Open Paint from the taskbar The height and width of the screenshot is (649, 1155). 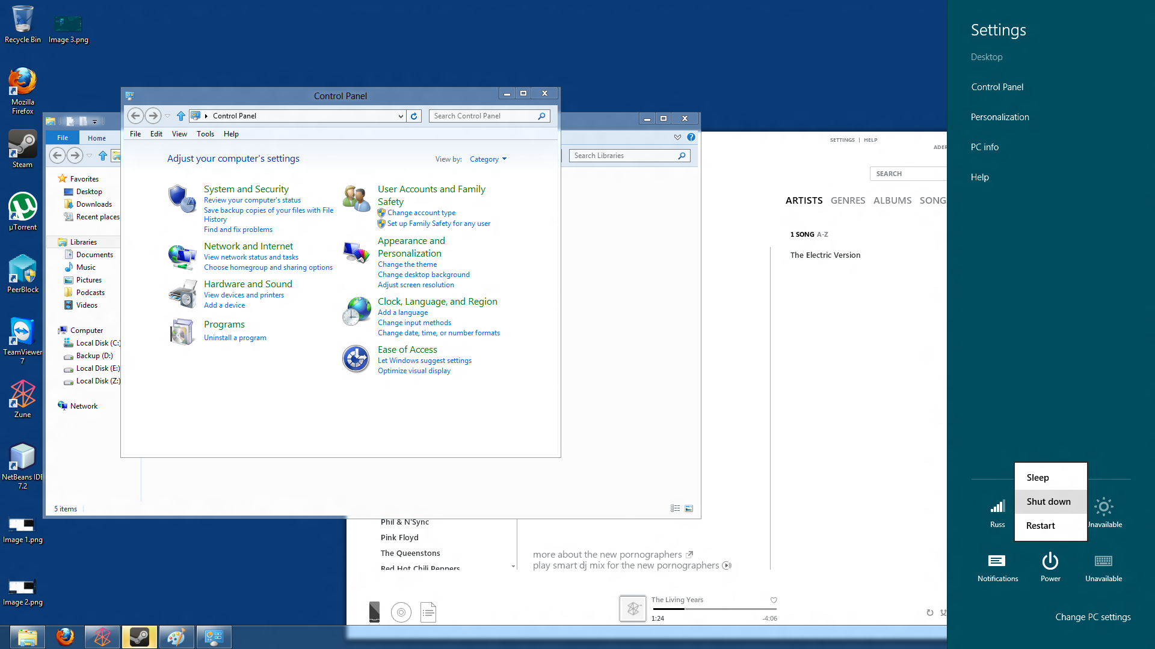(x=177, y=637)
